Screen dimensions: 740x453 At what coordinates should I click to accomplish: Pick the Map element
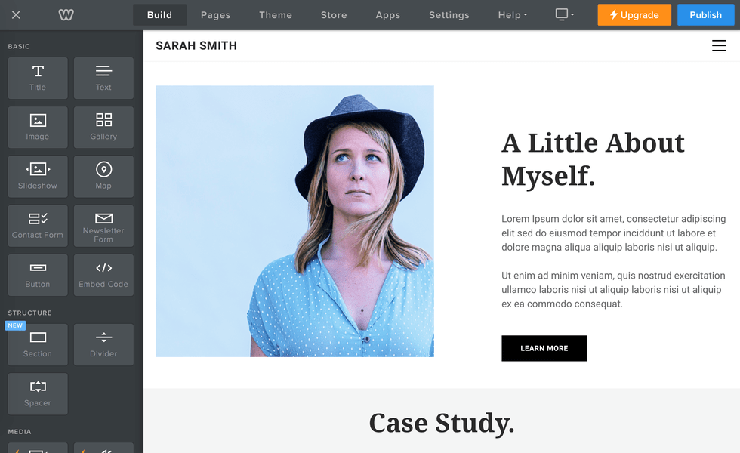point(103,177)
